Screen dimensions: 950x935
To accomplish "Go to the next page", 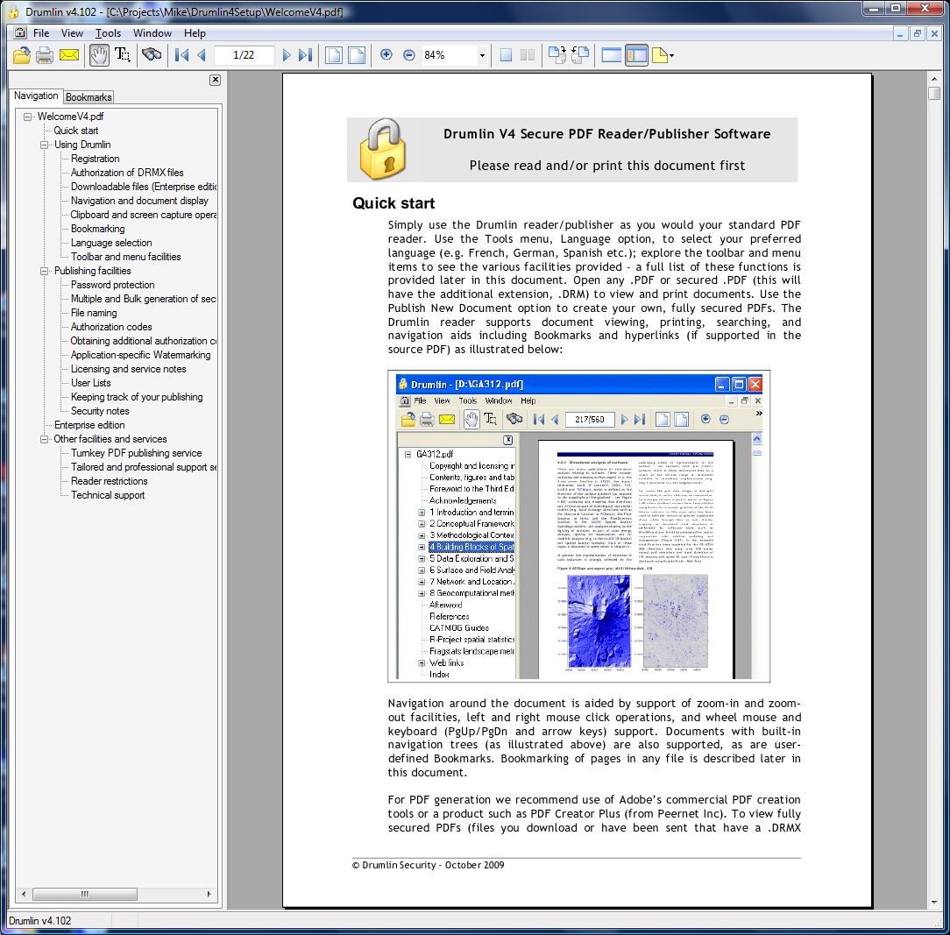I will click(287, 55).
